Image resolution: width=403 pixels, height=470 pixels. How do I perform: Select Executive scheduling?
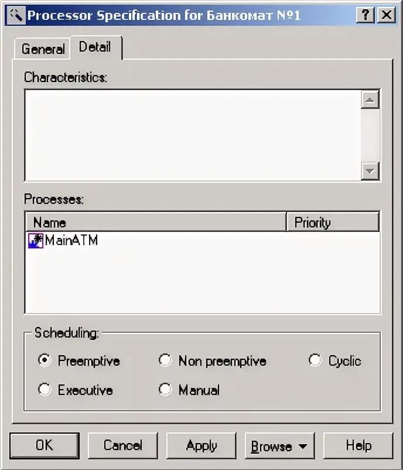[45, 389]
